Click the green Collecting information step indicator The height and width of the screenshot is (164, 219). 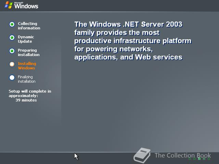(12, 24)
